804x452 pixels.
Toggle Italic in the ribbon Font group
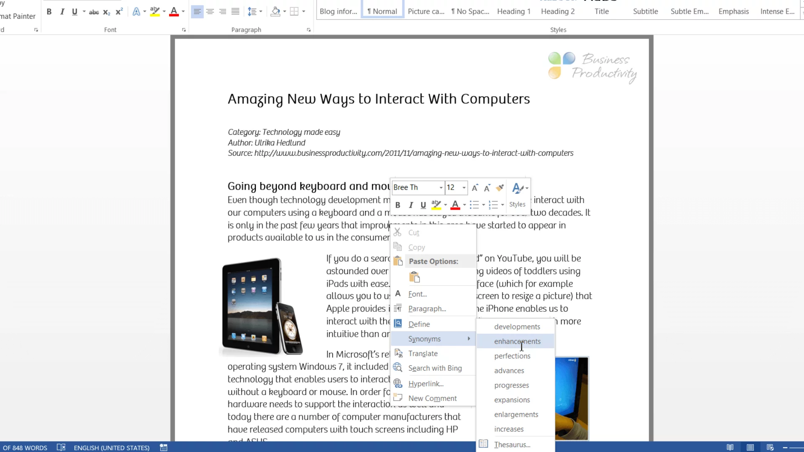pyautogui.click(x=62, y=12)
